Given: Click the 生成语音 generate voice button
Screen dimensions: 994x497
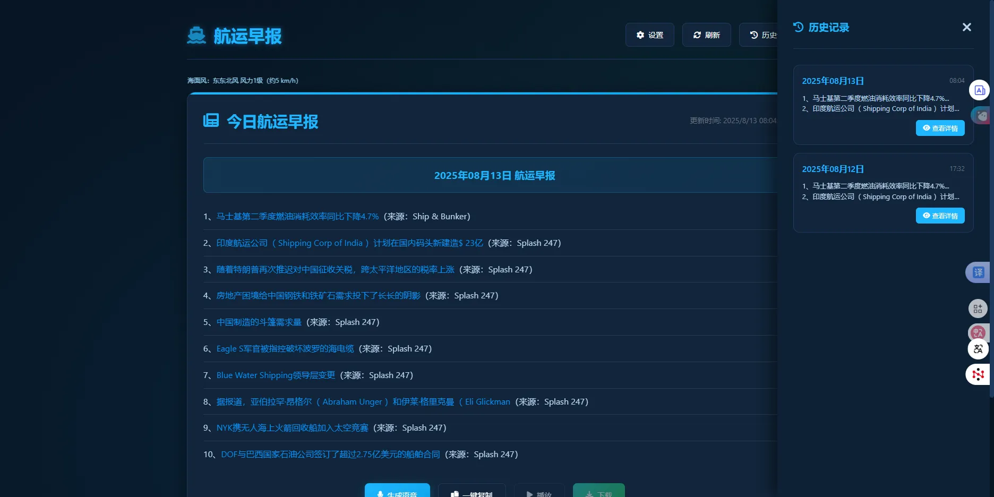Looking at the screenshot, I should pos(397,492).
